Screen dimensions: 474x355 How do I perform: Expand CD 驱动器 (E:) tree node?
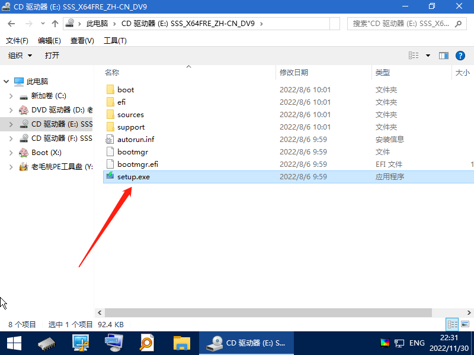11,124
